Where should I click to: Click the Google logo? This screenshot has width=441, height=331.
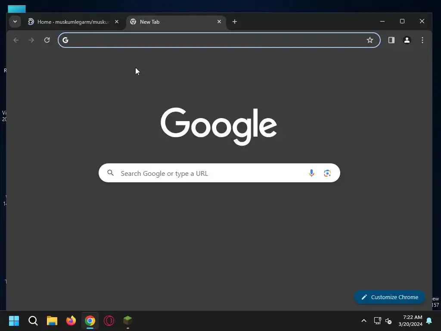point(219,126)
